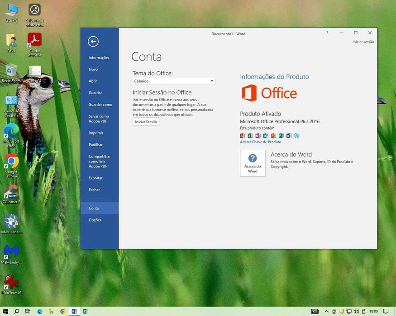Image resolution: width=396 pixels, height=316 pixels.
Task: Click the USB safely remove tray icon
Action: [364, 311]
